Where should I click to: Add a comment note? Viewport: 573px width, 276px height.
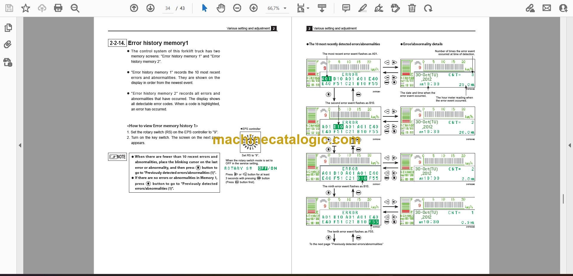click(346, 8)
